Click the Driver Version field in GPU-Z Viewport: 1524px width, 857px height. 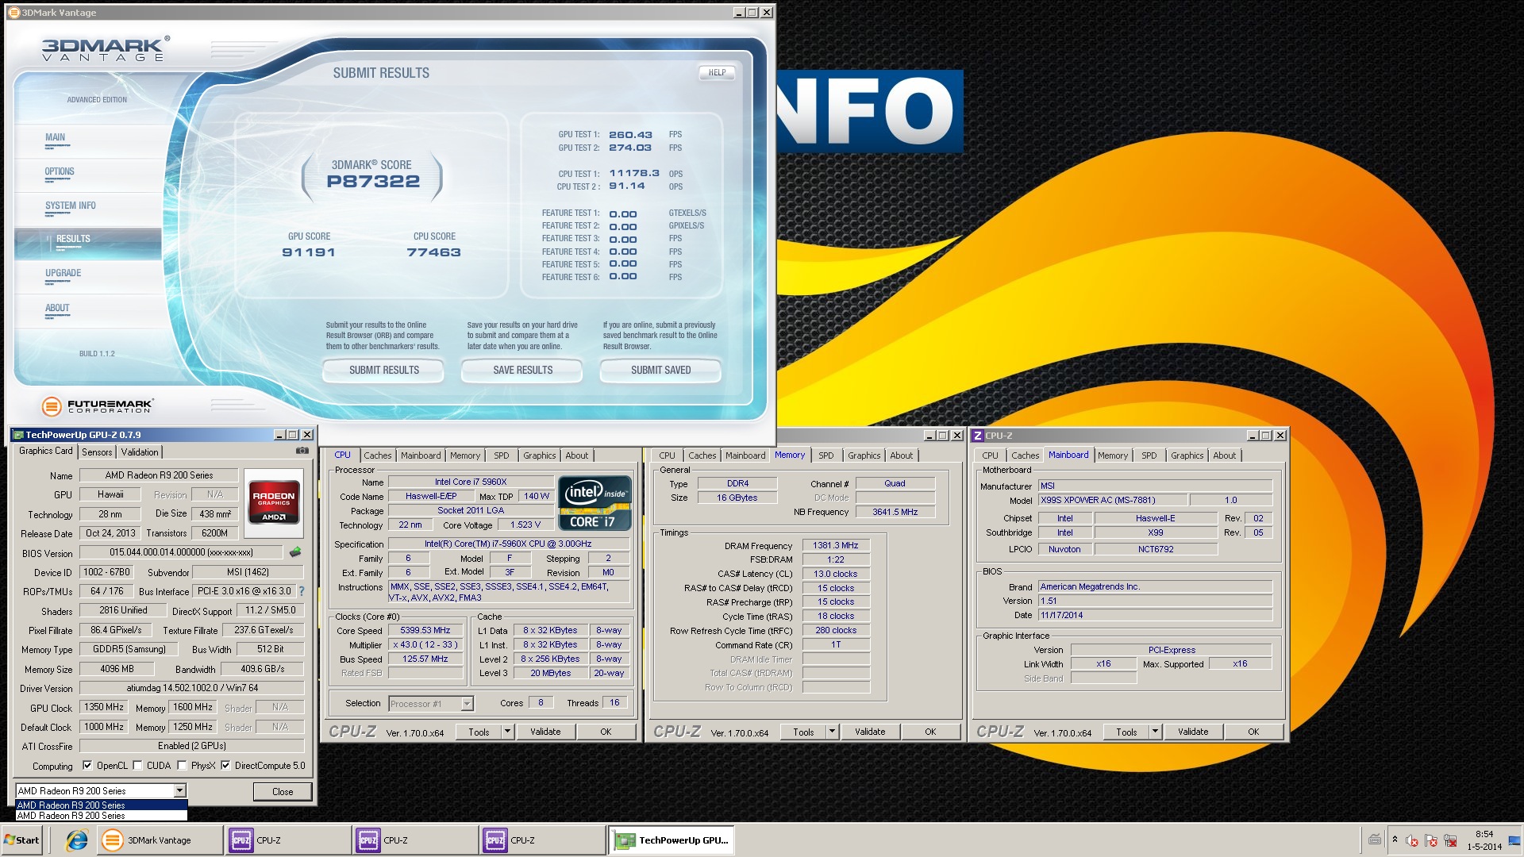pos(192,688)
